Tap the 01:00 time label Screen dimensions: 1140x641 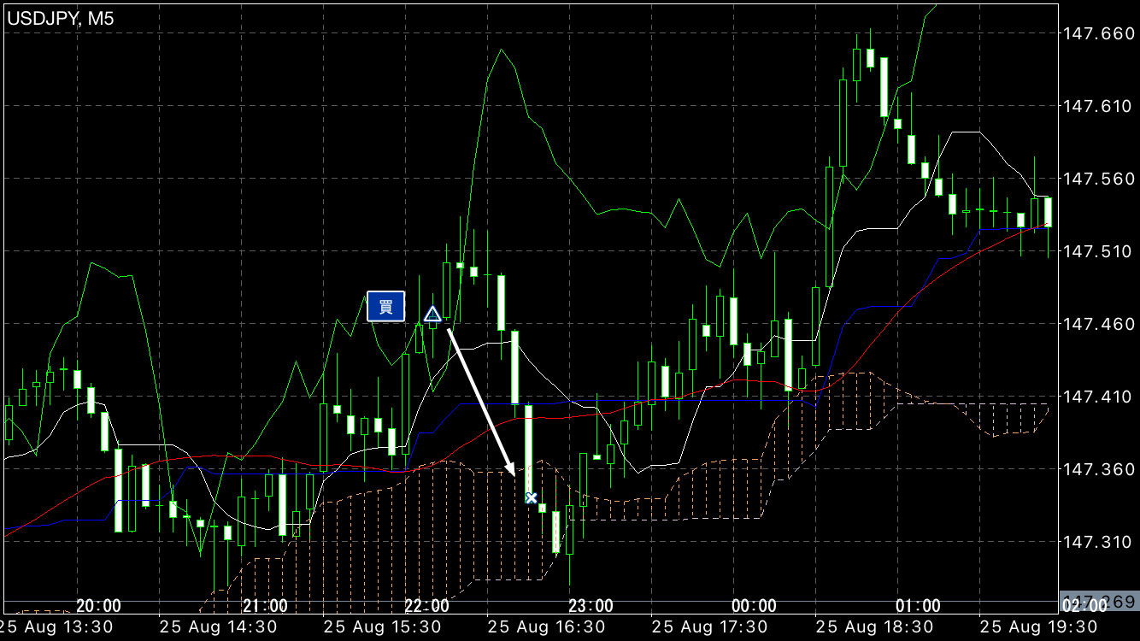[918, 606]
